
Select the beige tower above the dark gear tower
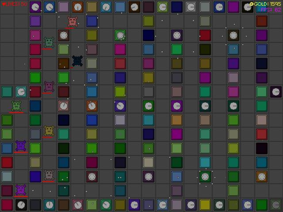point(149,163)
